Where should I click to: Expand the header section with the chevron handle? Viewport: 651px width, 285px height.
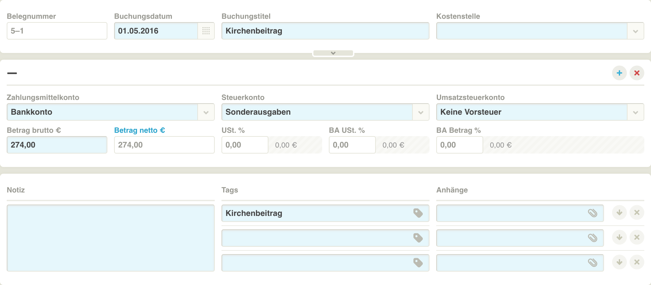tap(333, 53)
